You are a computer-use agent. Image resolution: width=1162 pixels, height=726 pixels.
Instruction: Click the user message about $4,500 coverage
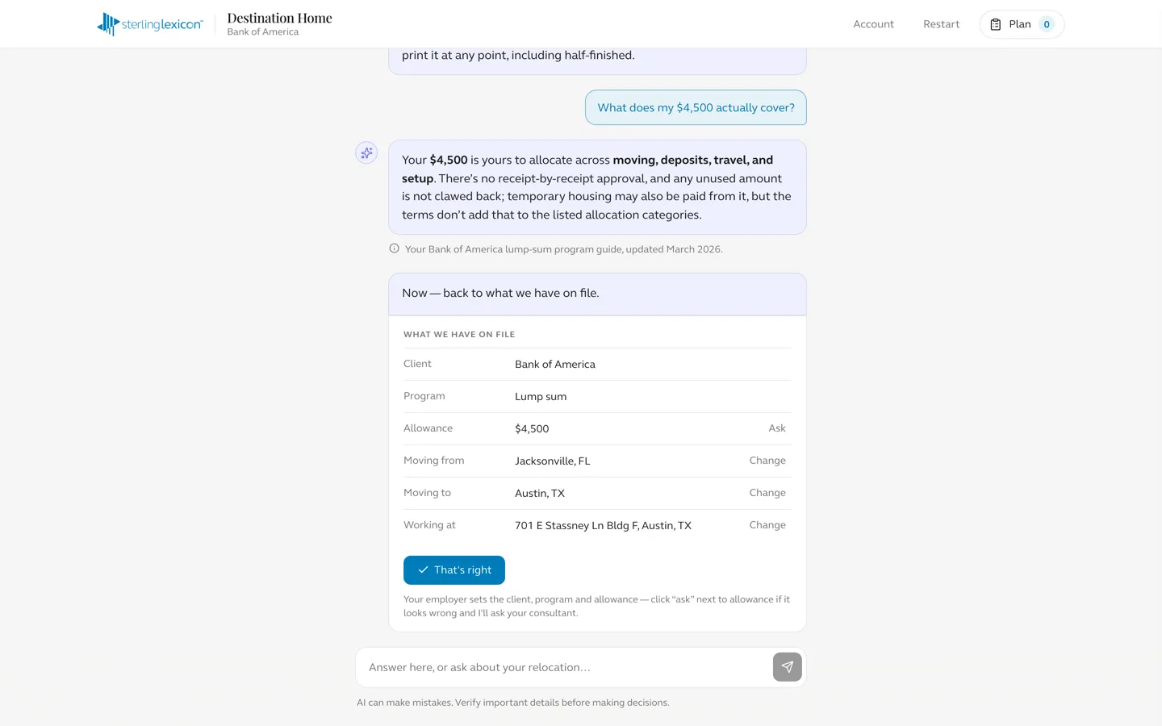pos(696,107)
